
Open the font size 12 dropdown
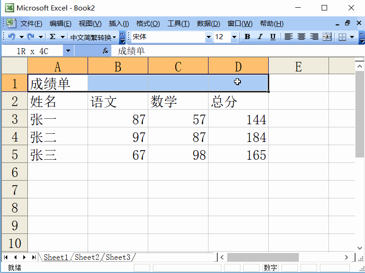pyautogui.click(x=234, y=37)
